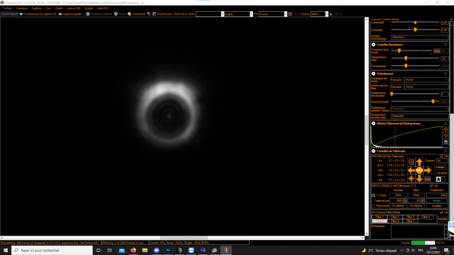
Task: Click the lightning auto-stretch histogram icon
Action: click(445, 130)
